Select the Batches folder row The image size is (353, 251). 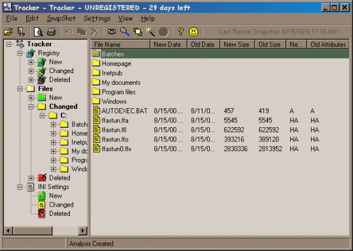pyautogui.click(x=220, y=54)
